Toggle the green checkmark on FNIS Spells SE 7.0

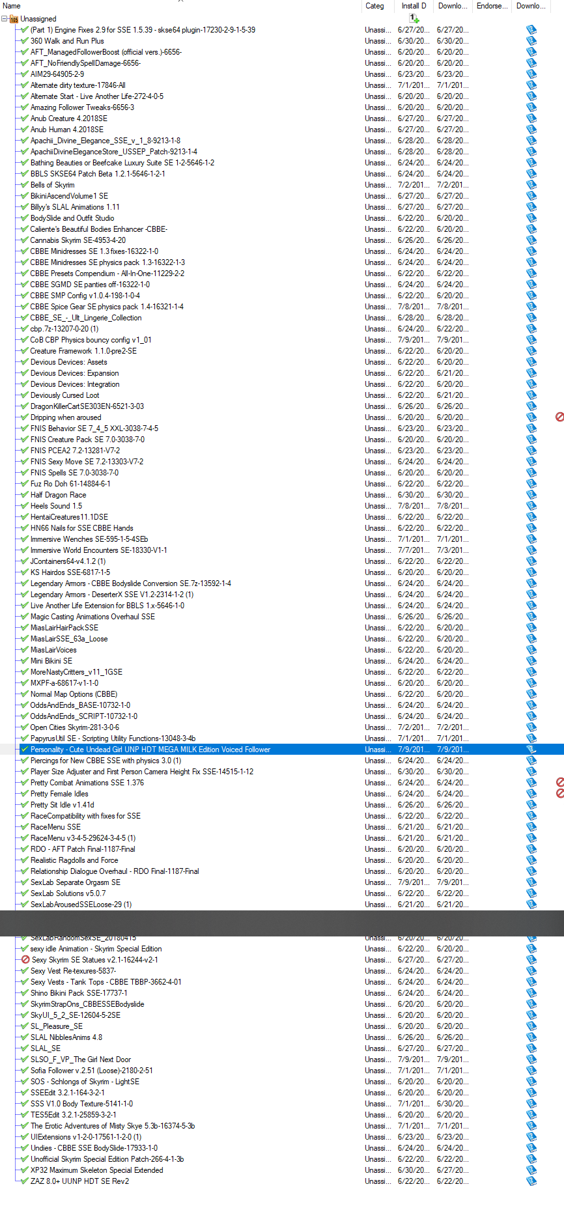coord(25,473)
